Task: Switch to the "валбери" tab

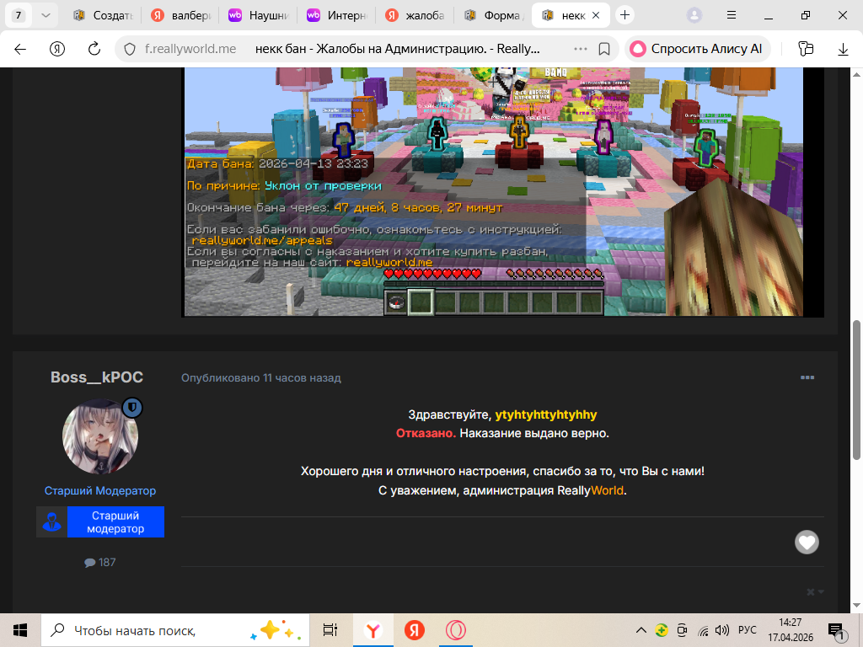Action: 180,15
